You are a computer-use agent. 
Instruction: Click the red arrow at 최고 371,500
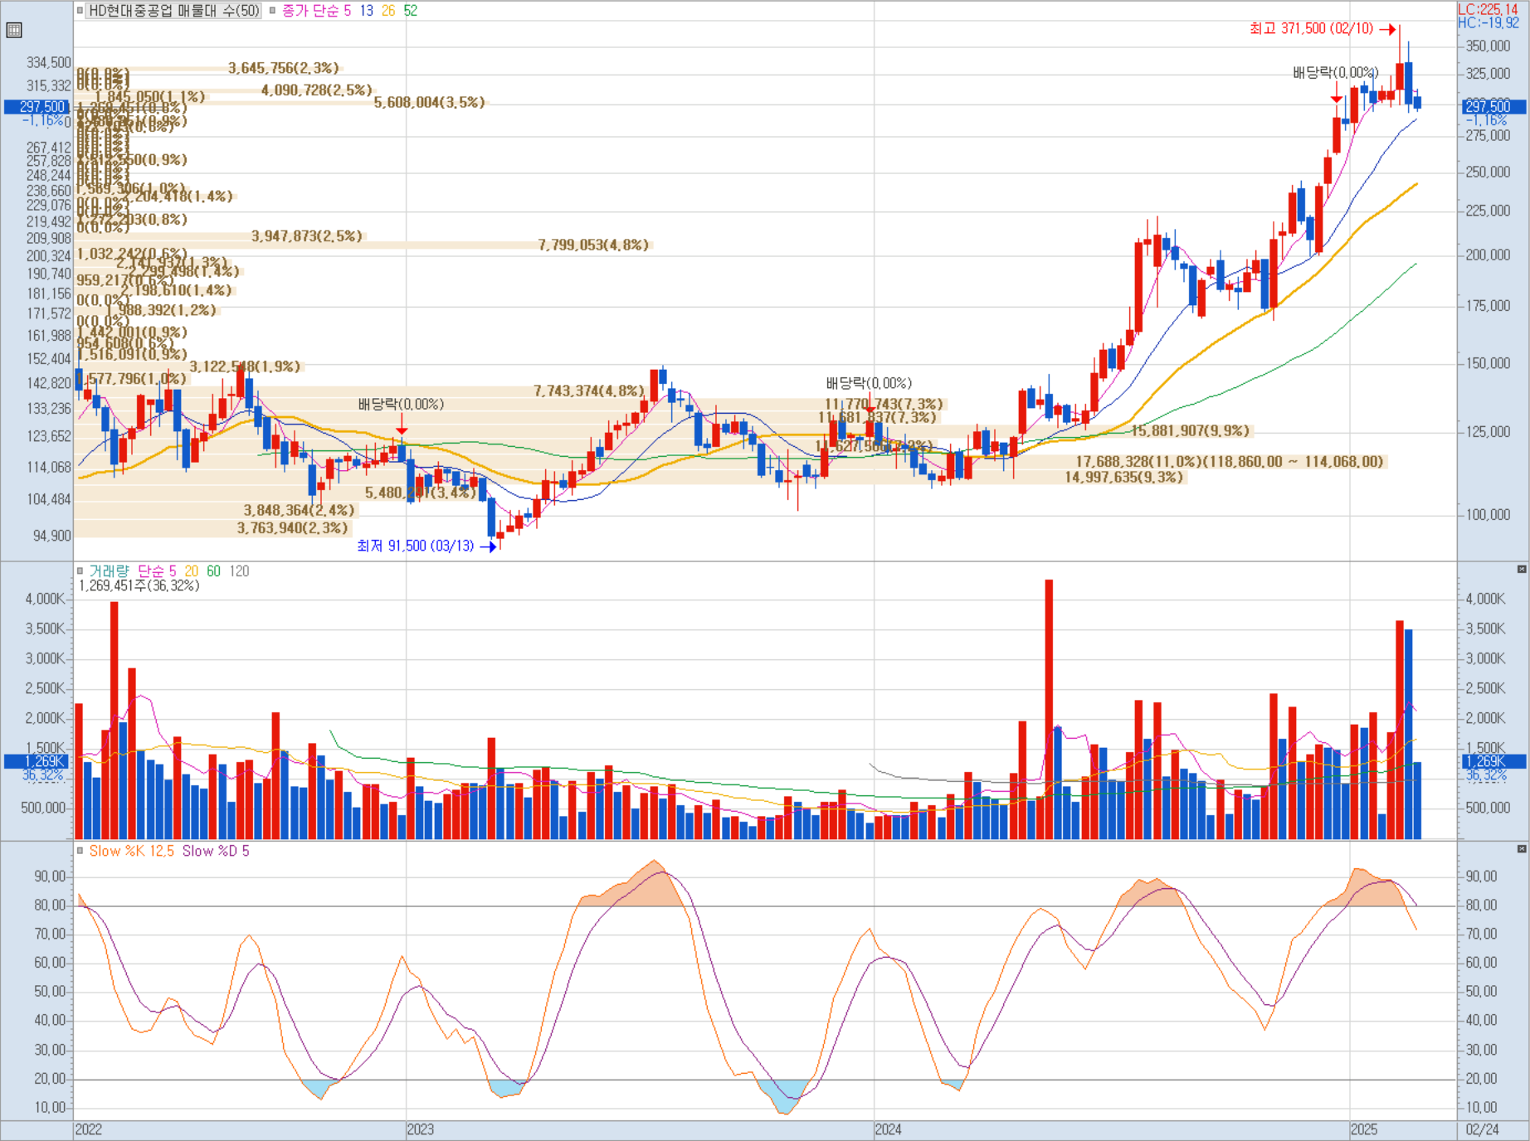[x=1387, y=29]
